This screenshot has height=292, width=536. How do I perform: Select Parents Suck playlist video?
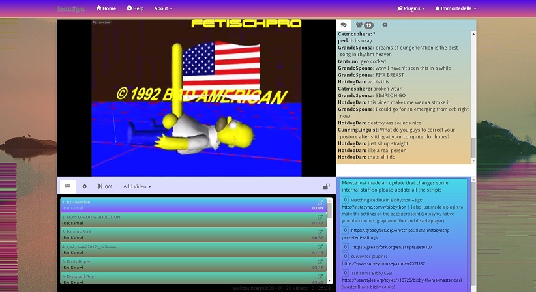(x=194, y=235)
